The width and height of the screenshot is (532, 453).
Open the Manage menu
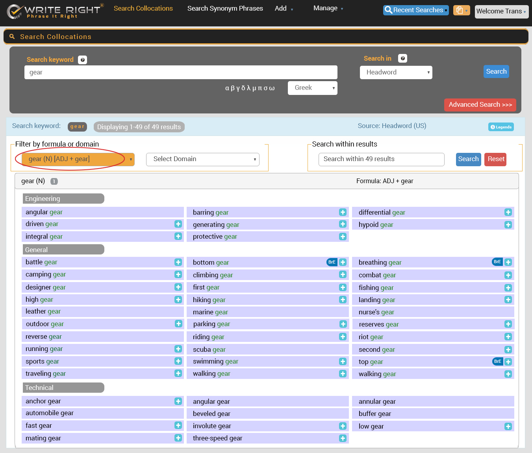coord(328,8)
